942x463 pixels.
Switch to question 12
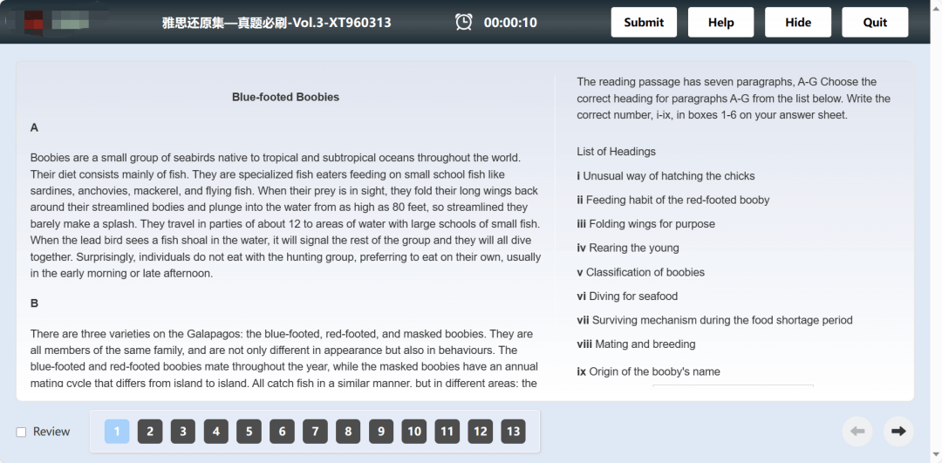[x=480, y=431]
